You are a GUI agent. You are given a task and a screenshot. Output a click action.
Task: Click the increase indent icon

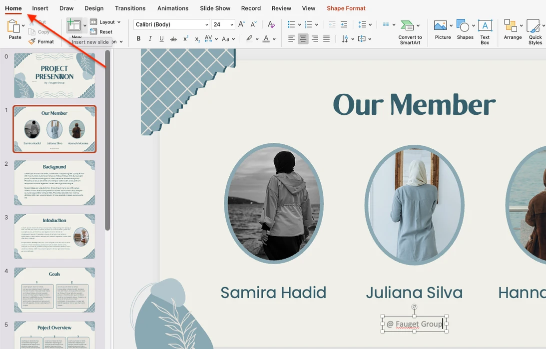pos(344,24)
